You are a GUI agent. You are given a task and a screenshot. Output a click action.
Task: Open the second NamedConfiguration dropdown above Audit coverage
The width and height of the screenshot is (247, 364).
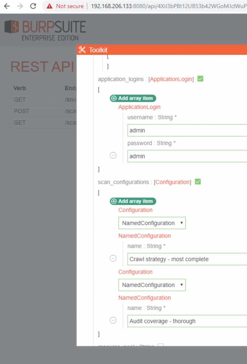(152, 285)
